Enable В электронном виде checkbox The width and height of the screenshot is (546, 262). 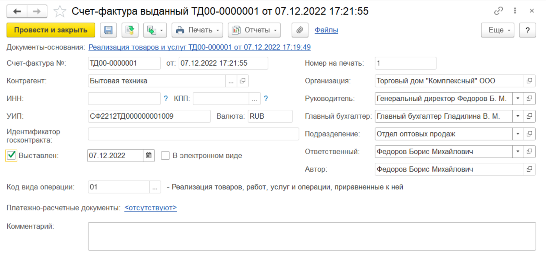165,156
